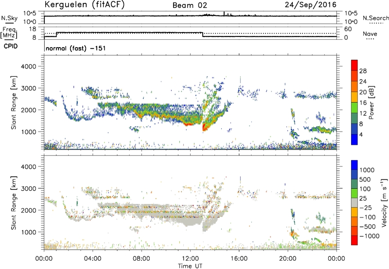Click the 'CPID' label
Image resolution: width=389 pixels, height=269 pixels.
pos(11,46)
